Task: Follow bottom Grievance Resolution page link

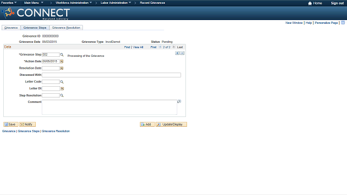Action: 55,131
